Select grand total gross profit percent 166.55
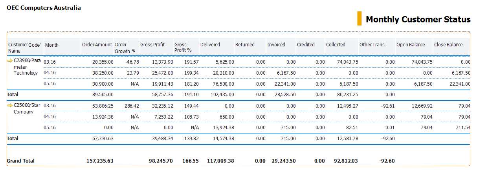This screenshot has width=477, height=172. pos(191,161)
